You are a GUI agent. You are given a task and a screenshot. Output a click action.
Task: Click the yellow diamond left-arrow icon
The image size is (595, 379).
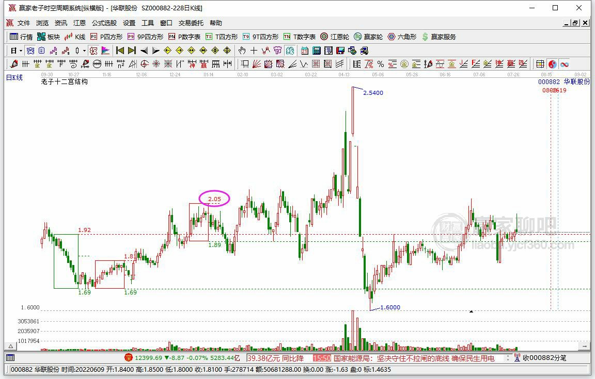167,51
